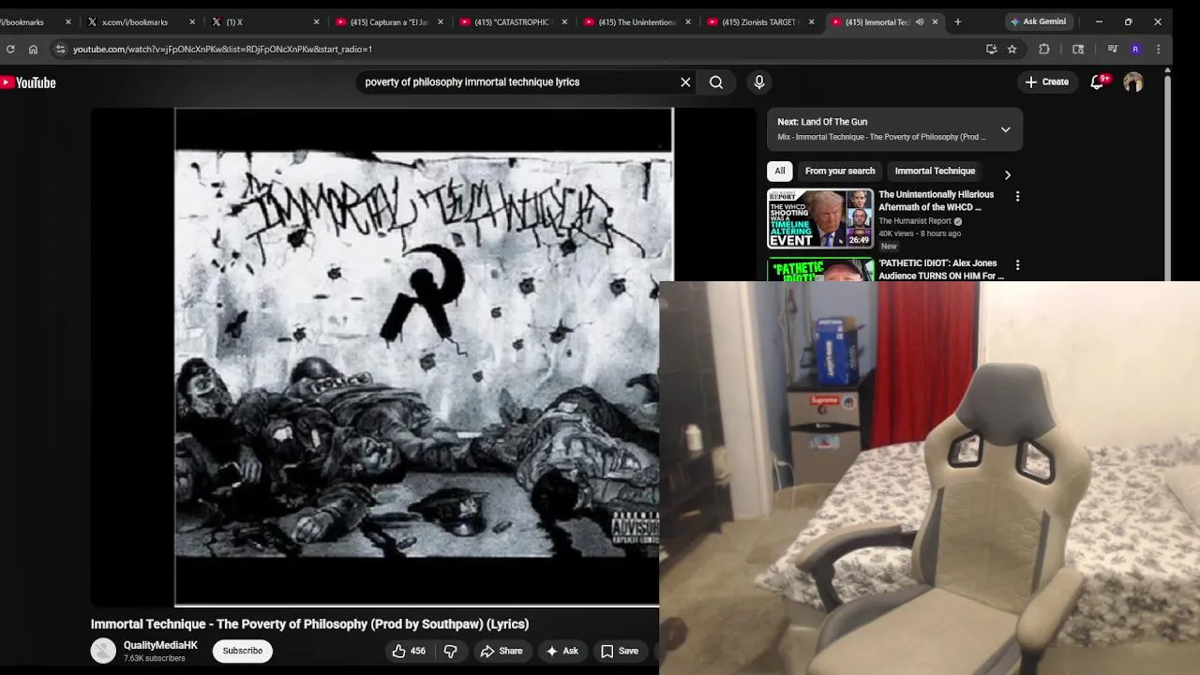1200x675 pixels.
Task: Open PATHETIC IDIOT Alex Jones video title
Action: pos(940,269)
